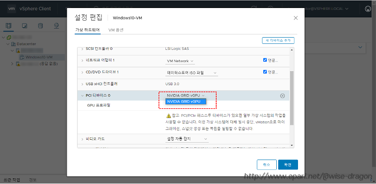Click the USB 3.0 value
The image size is (376, 184).
tap(172, 84)
